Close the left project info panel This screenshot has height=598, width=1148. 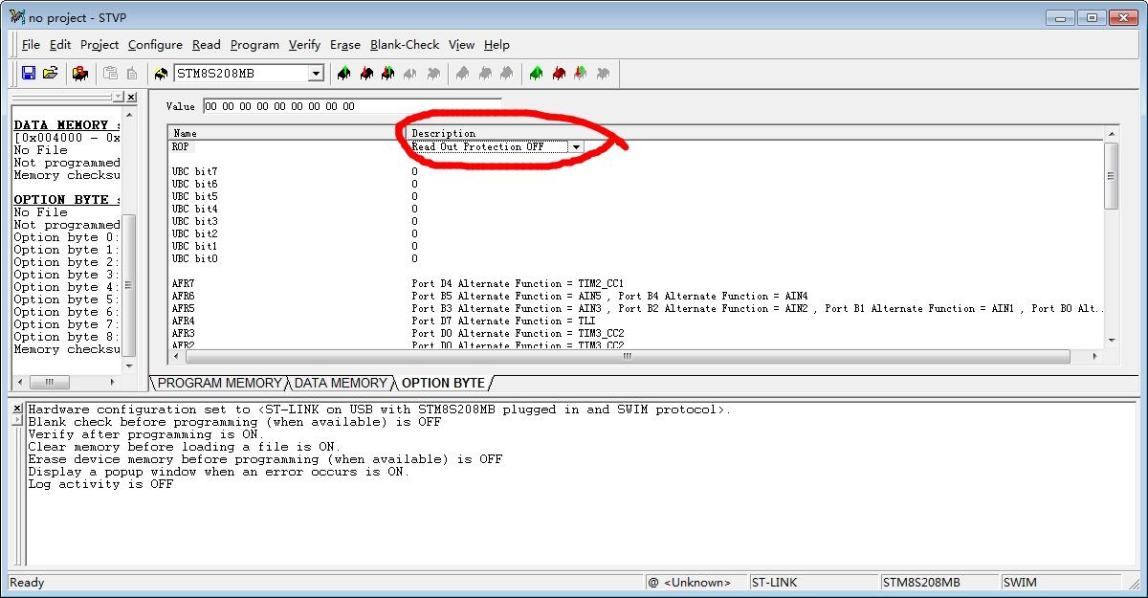tap(131, 97)
